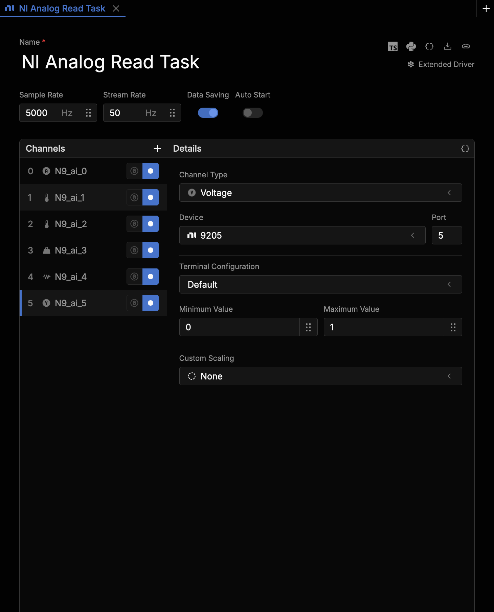Select channel row N9_ai_0
The width and height of the screenshot is (494, 612).
click(93, 171)
